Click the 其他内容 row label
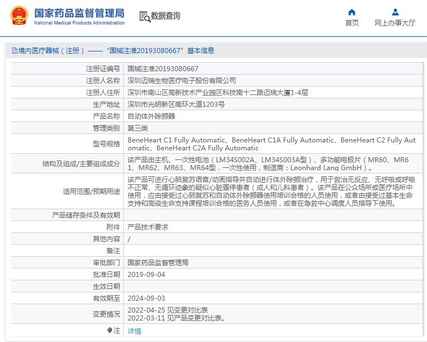Screen dimensions: 427x342 click(x=106, y=239)
